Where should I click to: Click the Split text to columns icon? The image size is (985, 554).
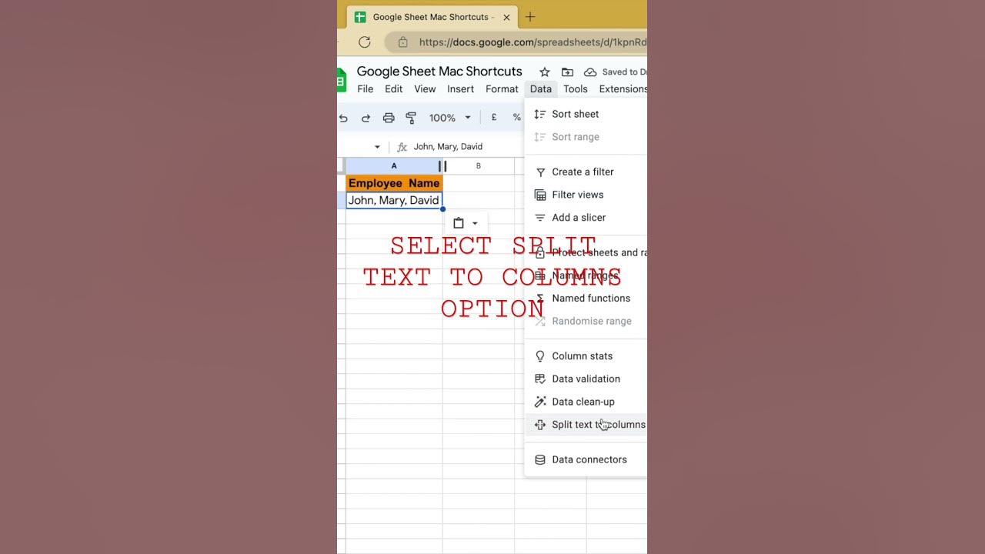(540, 425)
